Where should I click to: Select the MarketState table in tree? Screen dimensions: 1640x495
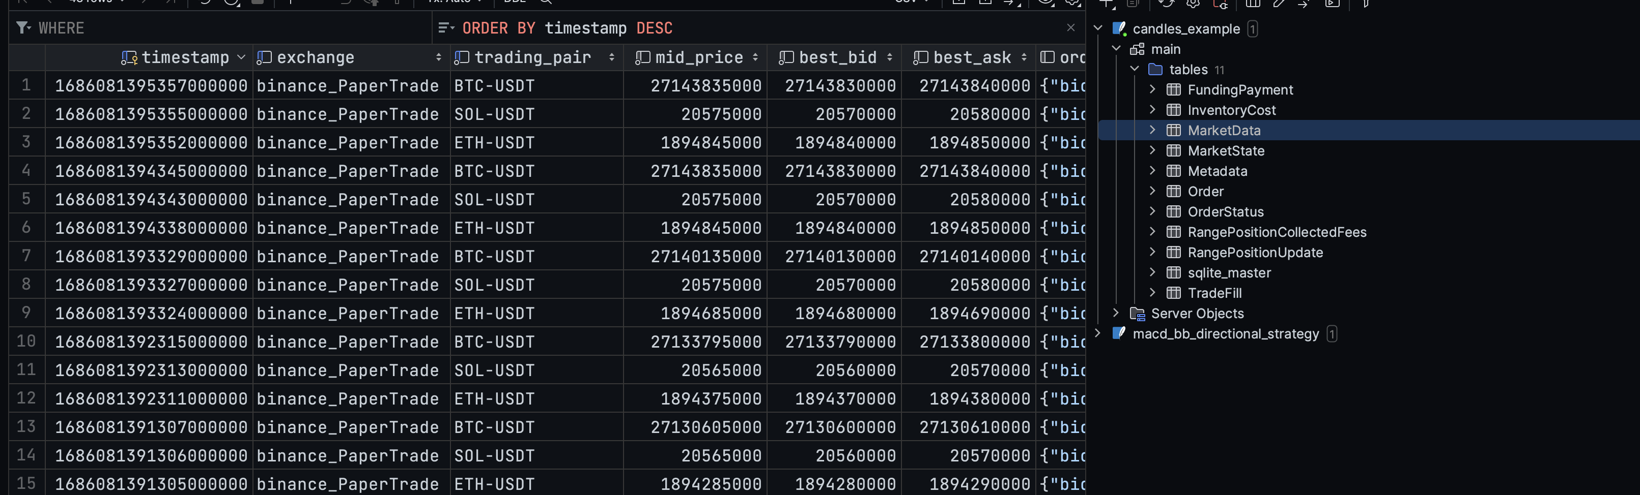pyautogui.click(x=1226, y=150)
